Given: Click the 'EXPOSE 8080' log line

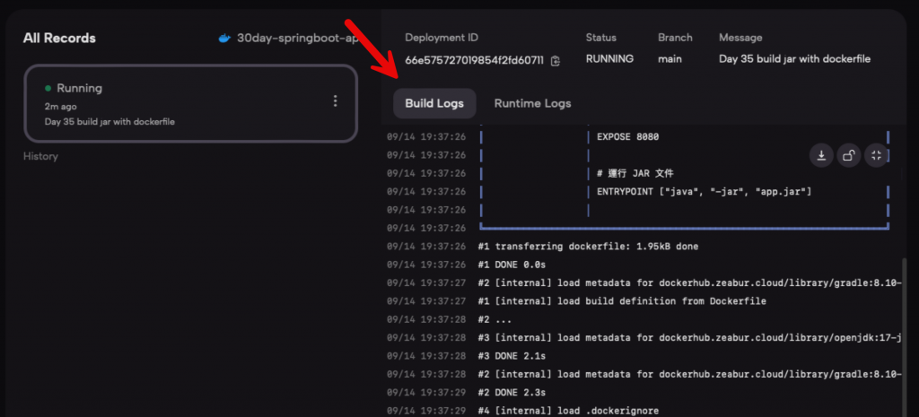Looking at the screenshot, I should coord(627,137).
